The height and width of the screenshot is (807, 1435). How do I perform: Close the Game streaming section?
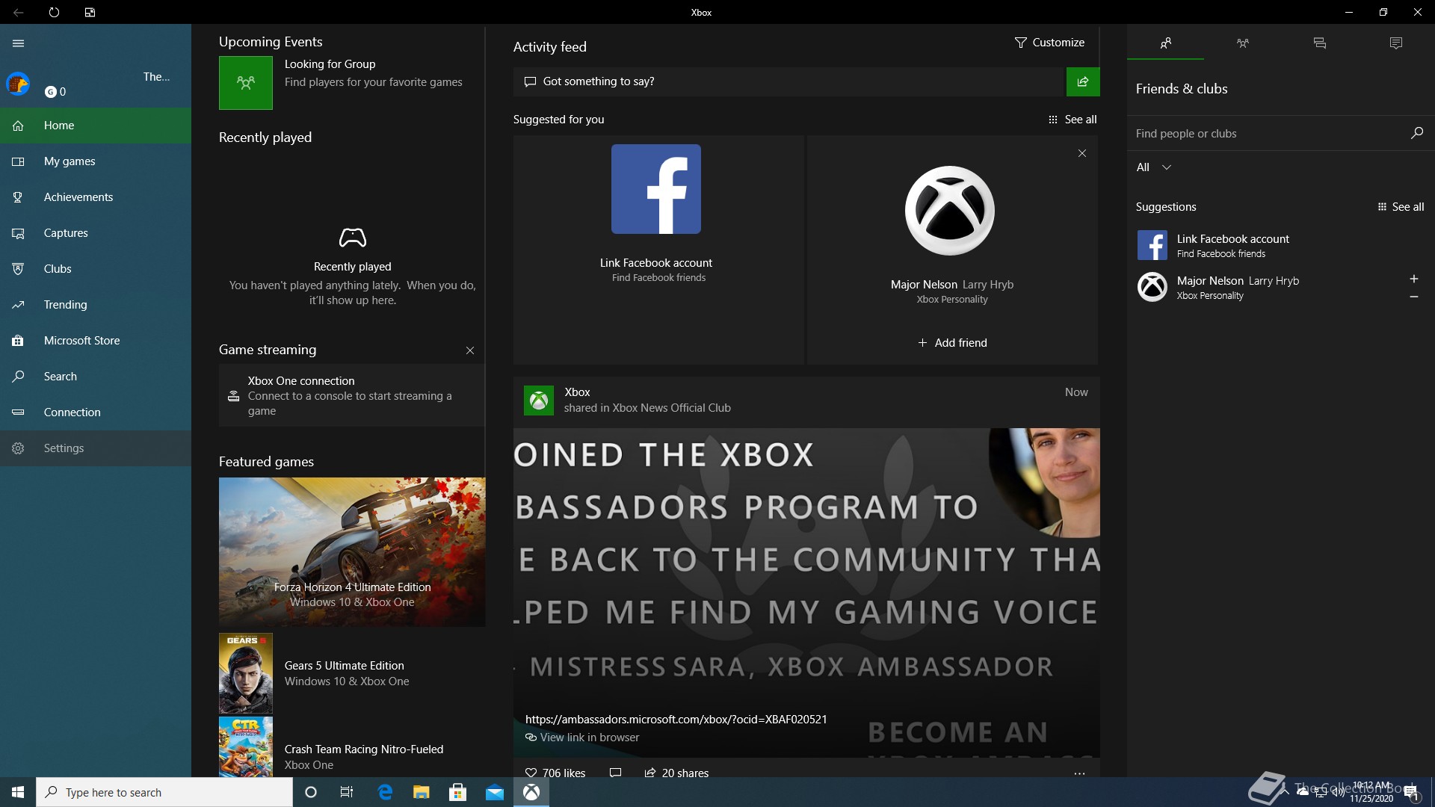point(470,350)
